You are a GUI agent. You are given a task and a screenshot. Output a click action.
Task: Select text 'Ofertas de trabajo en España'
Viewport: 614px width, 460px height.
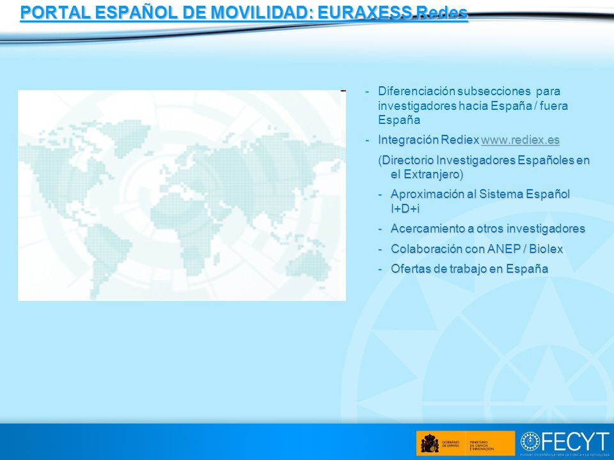[x=469, y=269]
